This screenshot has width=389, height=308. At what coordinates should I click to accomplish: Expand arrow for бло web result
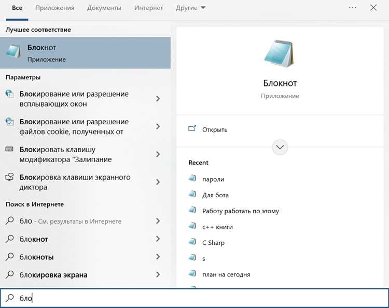(158, 221)
